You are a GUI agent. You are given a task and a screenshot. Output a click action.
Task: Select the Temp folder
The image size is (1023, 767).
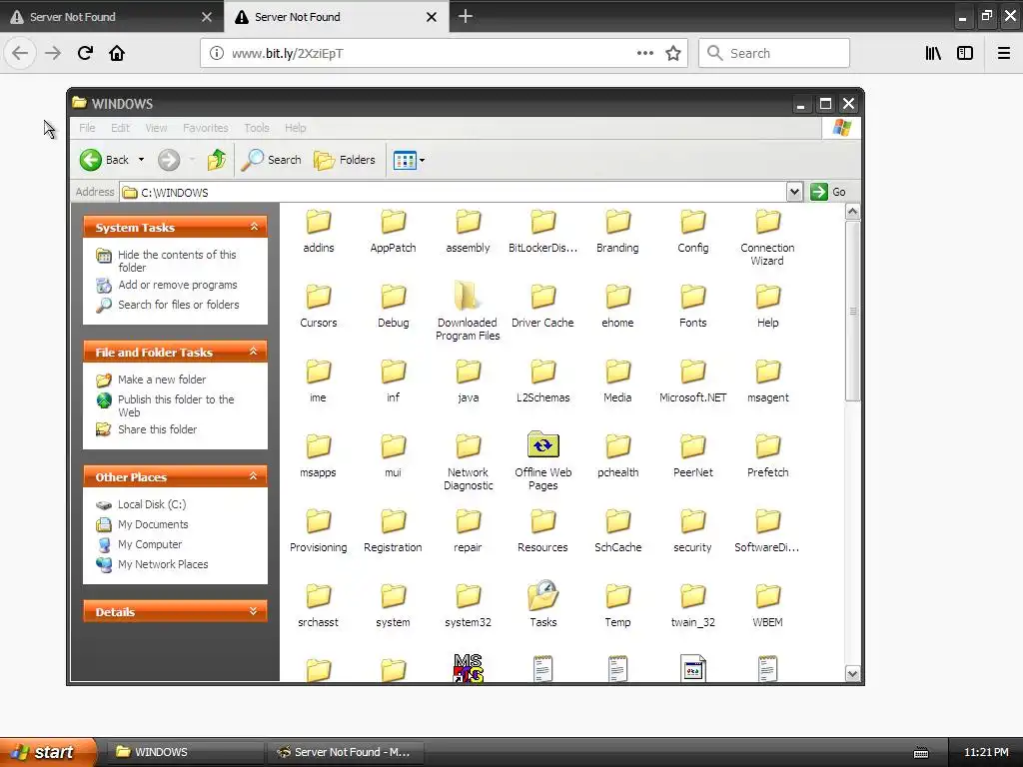(617, 597)
